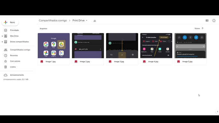Click Compartilhados comigo breadcrumb link
This screenshot has height=123, width=219.
(53, 21)
